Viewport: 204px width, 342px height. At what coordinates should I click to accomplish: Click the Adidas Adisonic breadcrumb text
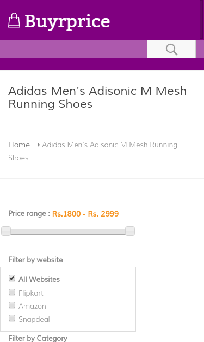pos(92,151)
